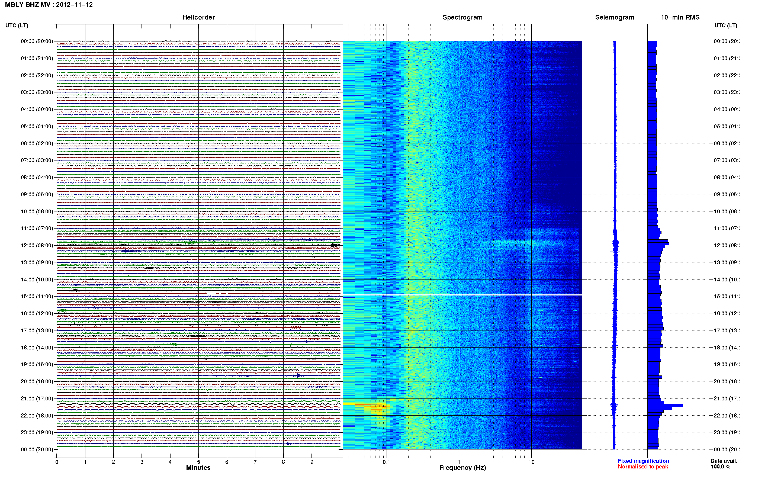This screenshot has width=771, height=482.
Task: Click the left 18:00 (14:00) time label
Action: (x=37, y=348)
